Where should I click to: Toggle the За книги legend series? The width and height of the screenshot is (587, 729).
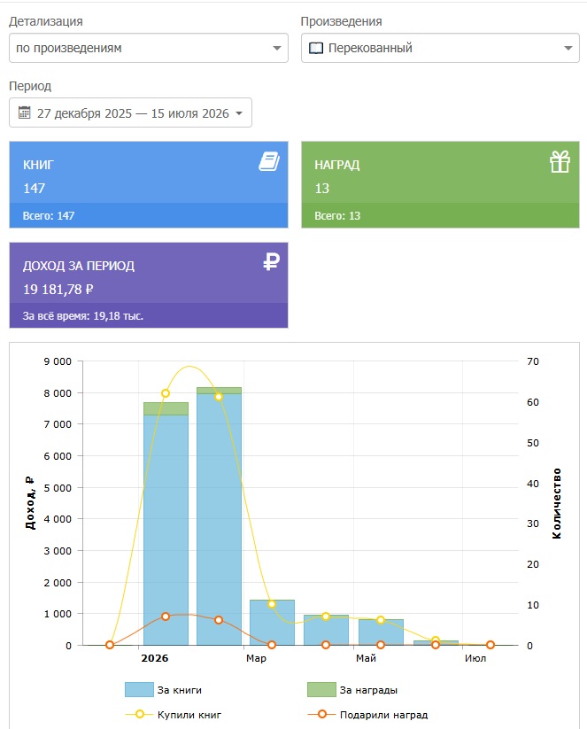tap(163, 689)
